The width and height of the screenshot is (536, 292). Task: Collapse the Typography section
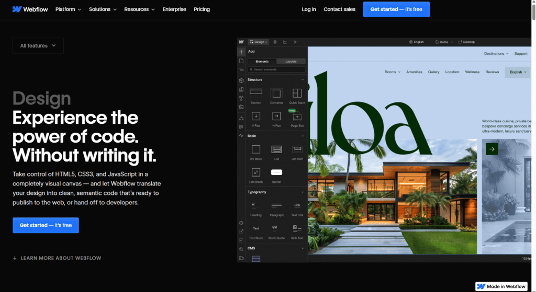(303, 192)
